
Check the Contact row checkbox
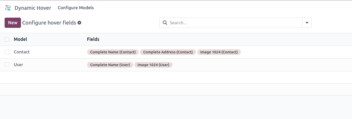7,52
